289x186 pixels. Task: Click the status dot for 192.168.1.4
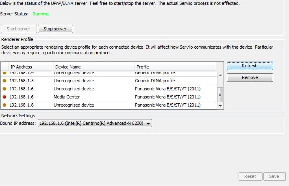(x=4, y=73)
